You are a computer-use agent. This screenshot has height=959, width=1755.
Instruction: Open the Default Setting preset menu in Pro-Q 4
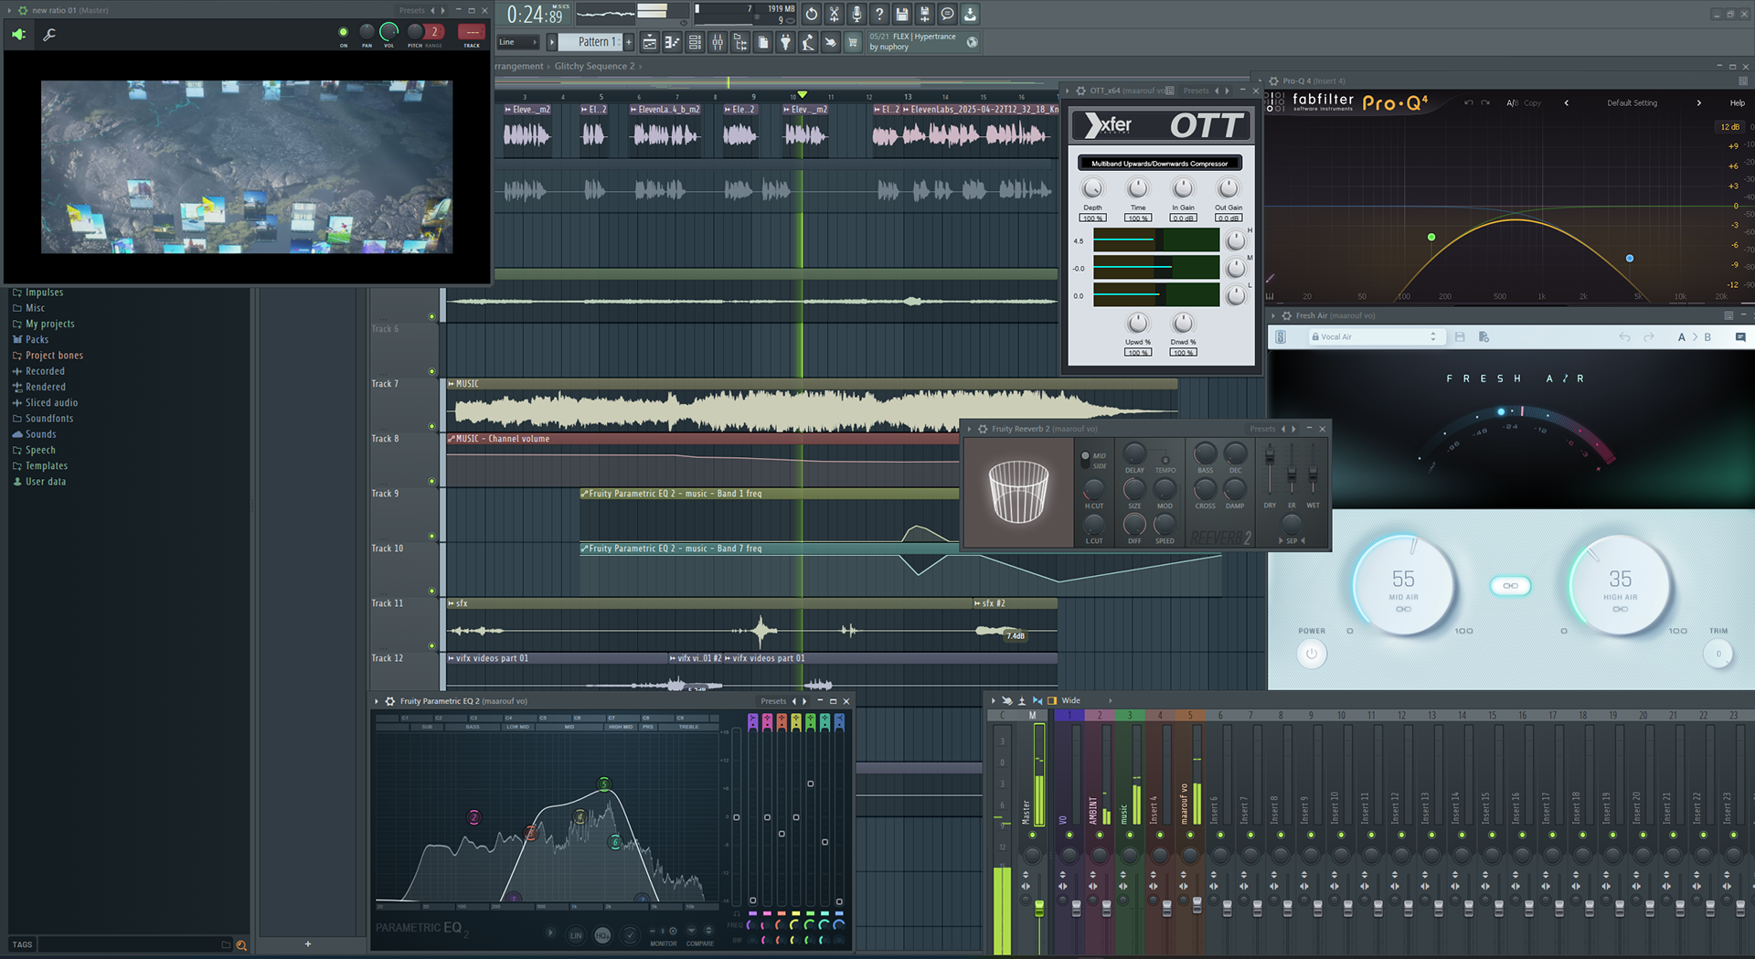[x=1632, y=103]
